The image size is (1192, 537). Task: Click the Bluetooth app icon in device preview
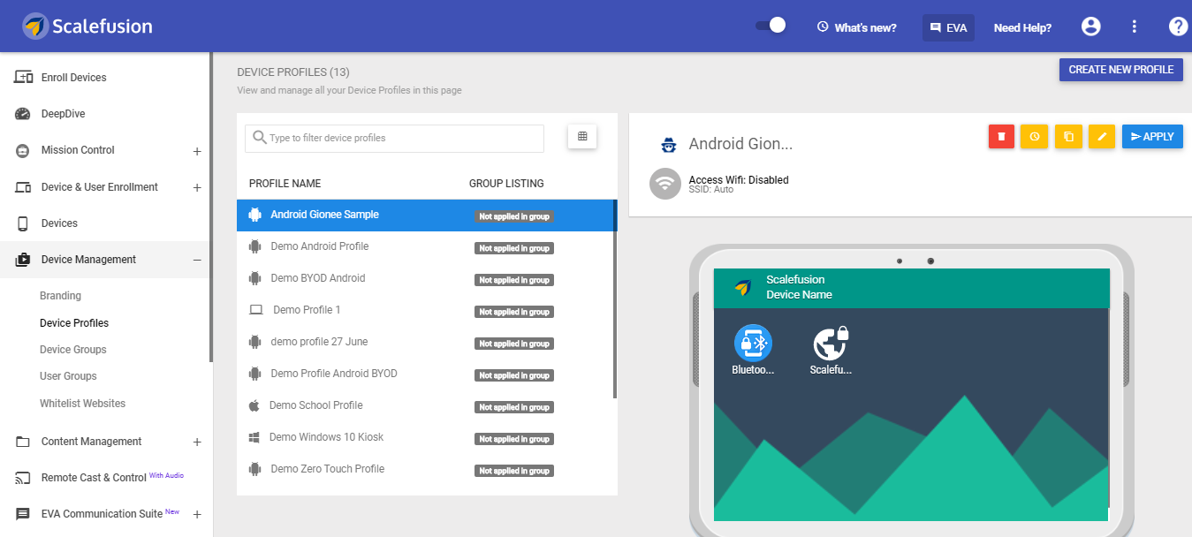click(754, 343)
